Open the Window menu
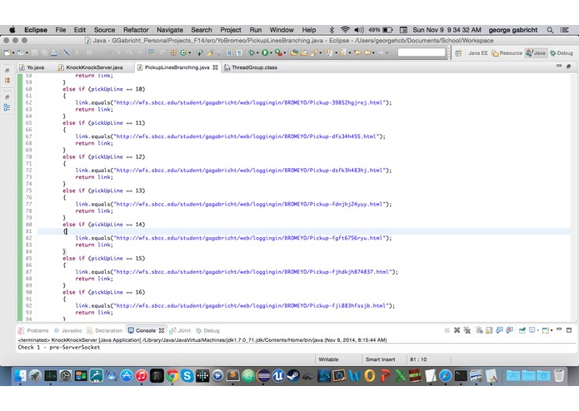 (282, 30)
